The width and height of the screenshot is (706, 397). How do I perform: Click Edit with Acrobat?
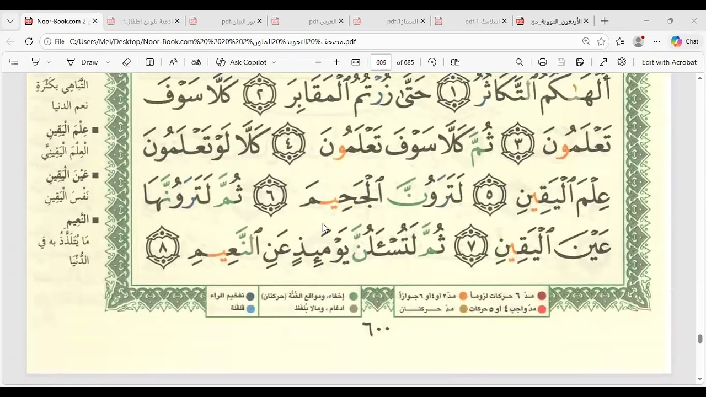(x=669, y=62)
